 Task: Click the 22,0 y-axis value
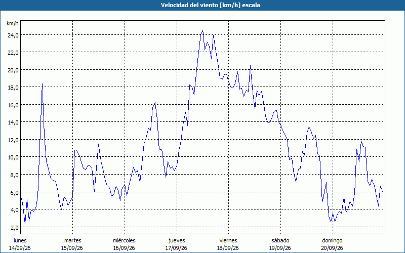(13, 53)
